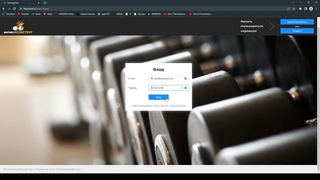
Task: Click the Начать пользоваться сервисом text
Action: [251, 26]
